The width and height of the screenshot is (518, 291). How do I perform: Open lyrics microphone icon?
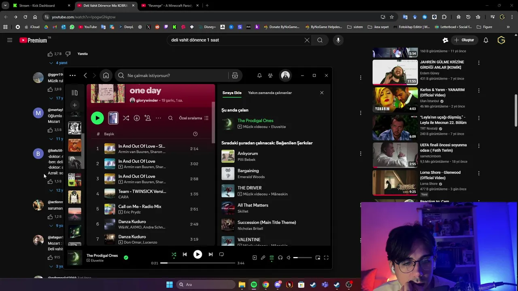point(263,257)
